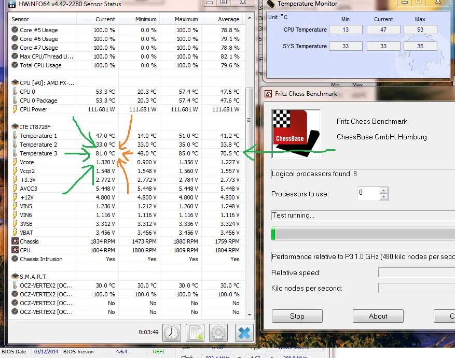455x358 pixels.
Task: Click the sensor list scrollbar thumb
Action: click(x=249, y=120)
